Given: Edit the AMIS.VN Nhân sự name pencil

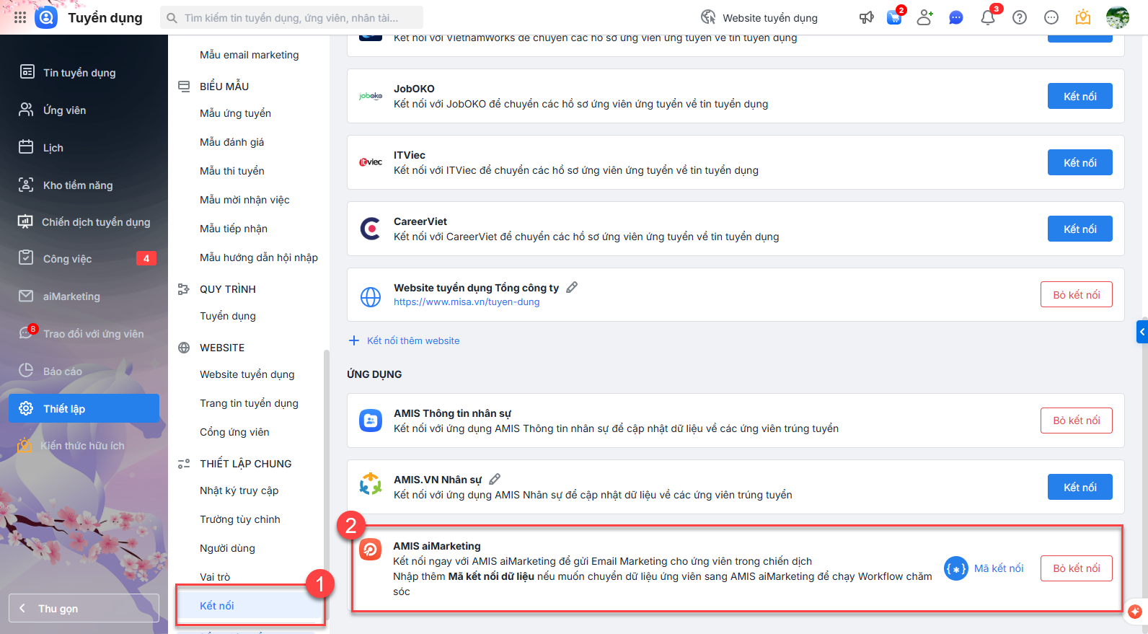Looking at the screenshot, I should (x=495, y=479).
